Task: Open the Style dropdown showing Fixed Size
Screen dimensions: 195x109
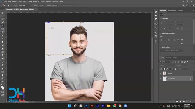Action: (25, 5)
